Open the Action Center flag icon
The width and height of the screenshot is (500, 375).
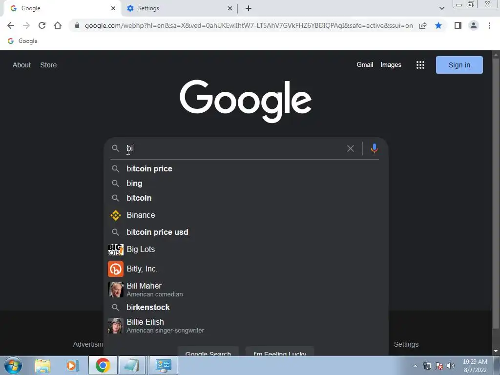coord(439,366)
